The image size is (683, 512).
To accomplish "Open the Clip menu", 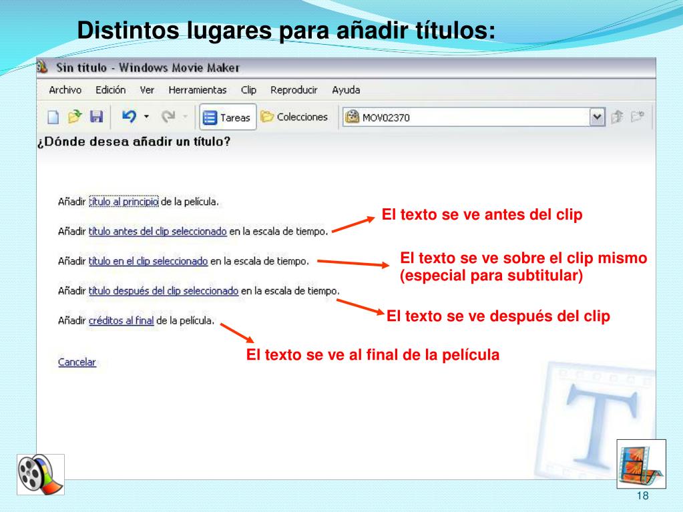I will click(249, 89).
